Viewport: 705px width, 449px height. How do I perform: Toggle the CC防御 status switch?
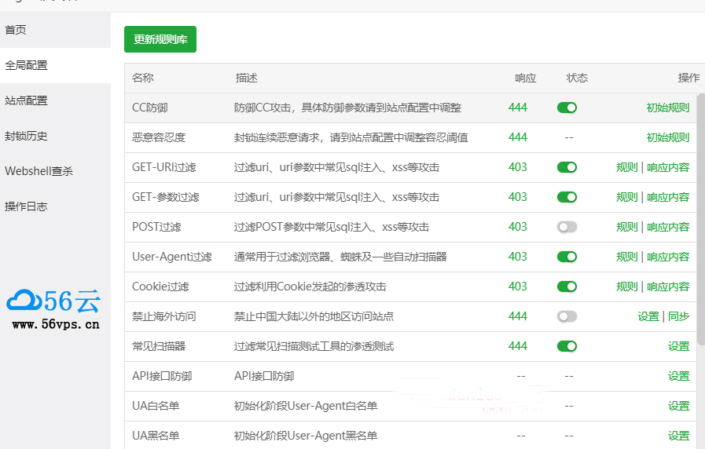(x=567, y=108)
